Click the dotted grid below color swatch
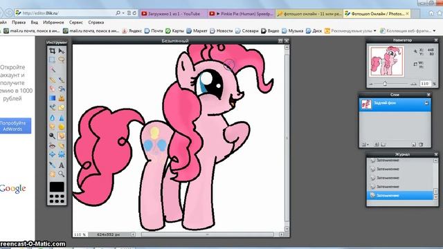The width and height of the screenshot is (443, 249). (57, 199)
